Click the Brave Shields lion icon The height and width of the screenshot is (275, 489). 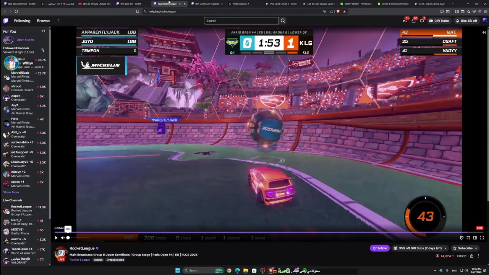(x=338, y=11)
